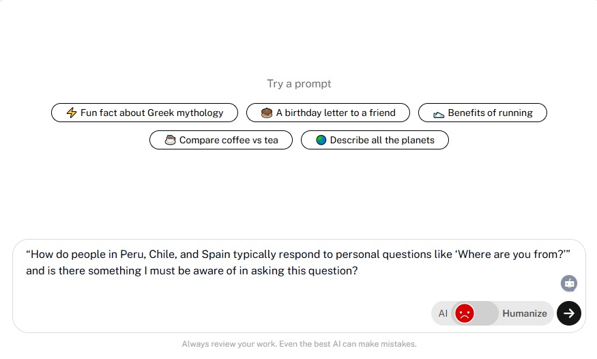Screen dimensions: 597x359
Task: Click the running shoe icon
Action: 439,114
